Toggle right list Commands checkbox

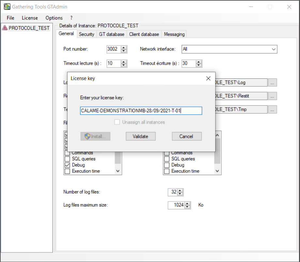pyautogui.click(x=167, y=153)
